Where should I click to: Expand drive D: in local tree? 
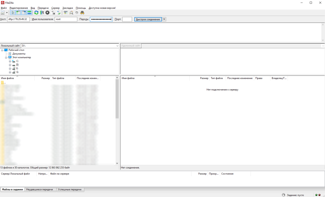coord(10,65)
